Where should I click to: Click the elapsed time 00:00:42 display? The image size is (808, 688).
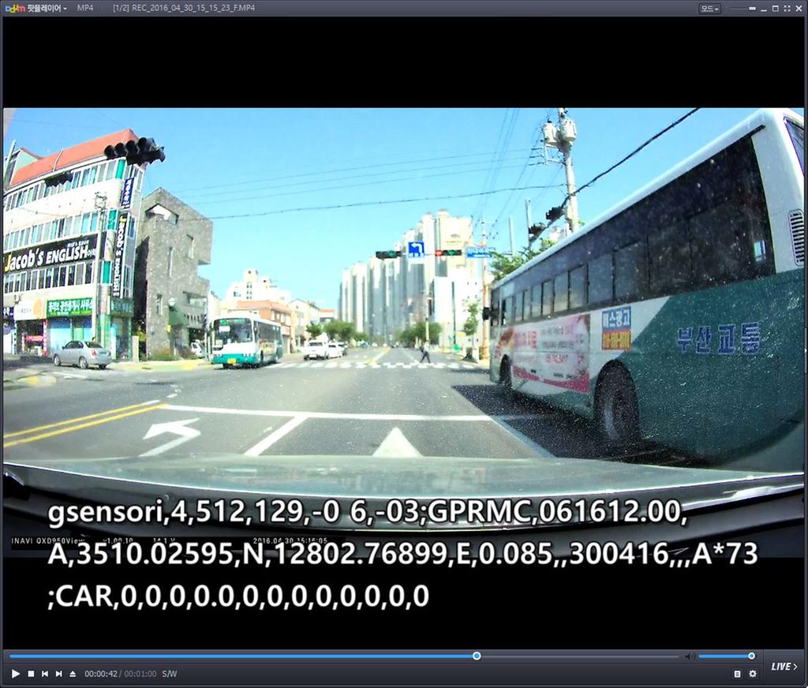point(100,674)
